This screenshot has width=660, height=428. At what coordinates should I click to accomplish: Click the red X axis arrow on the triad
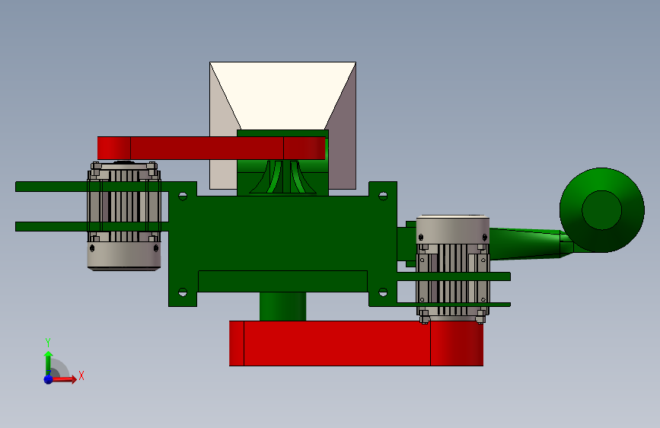point(64,379)
